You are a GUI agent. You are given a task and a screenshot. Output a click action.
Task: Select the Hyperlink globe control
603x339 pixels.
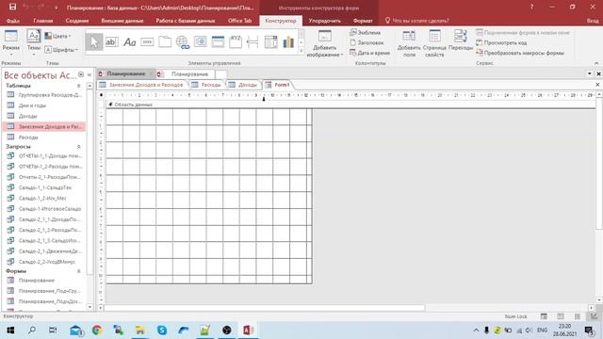point(182,41)
